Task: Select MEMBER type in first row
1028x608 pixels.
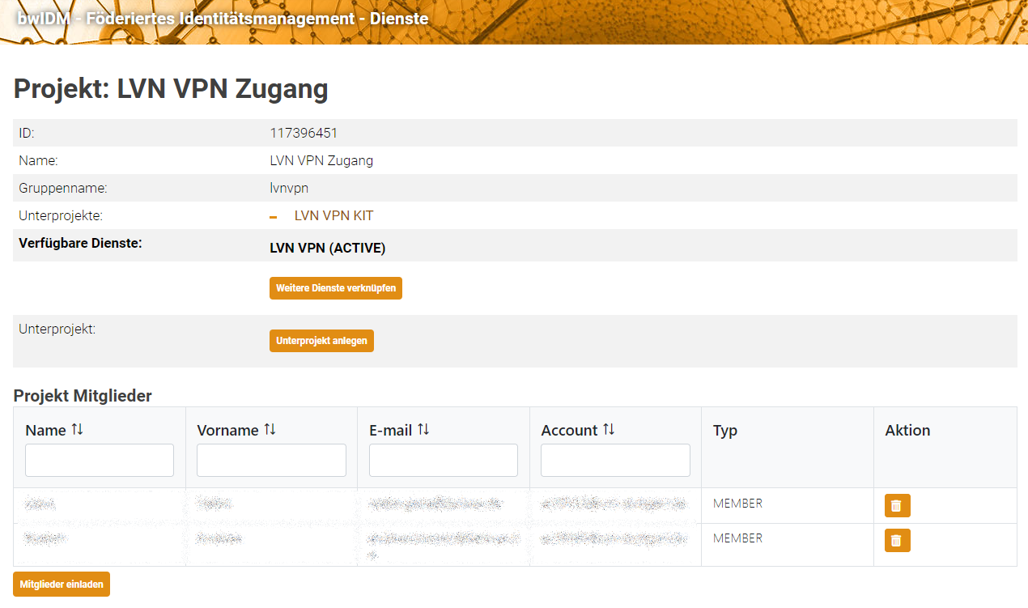Action: (x=737, y=504)
